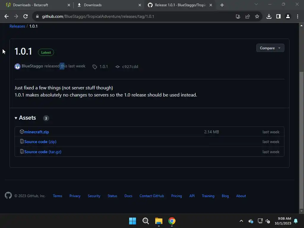
Task: Open the Privacy footer link
Action: click(75, 196)
